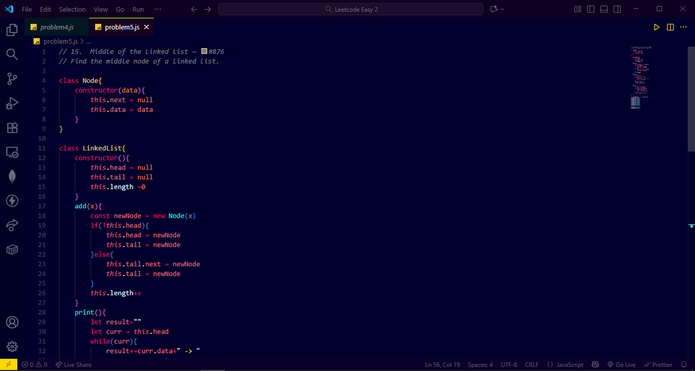Click the Copilot status bar icon
The image size is (695, 371).
pyautogui.click(x=595, y=365)
